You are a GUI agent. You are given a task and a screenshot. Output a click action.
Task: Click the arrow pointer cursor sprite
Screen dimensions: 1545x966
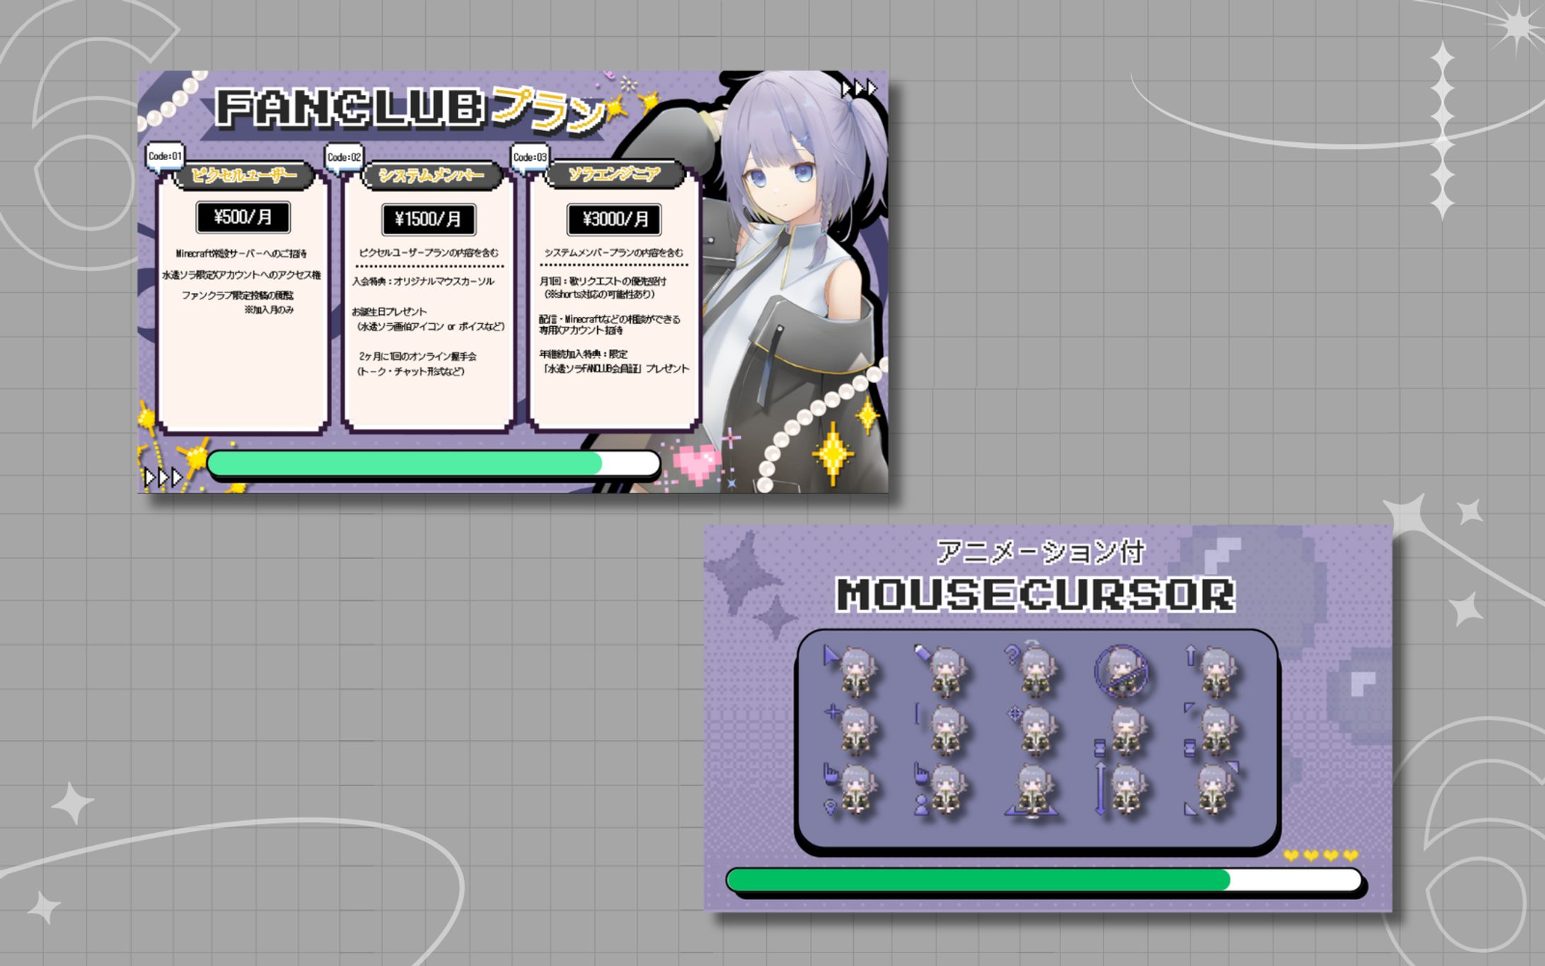[x=852, y=671]
